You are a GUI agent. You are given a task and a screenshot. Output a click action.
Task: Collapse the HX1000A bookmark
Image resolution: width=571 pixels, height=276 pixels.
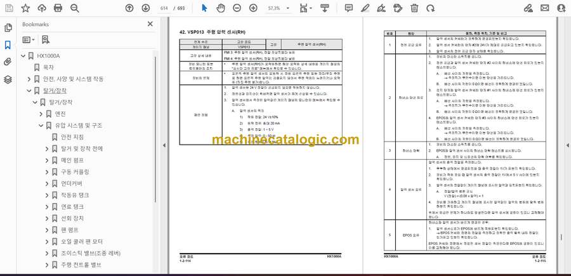coord(23,56)
